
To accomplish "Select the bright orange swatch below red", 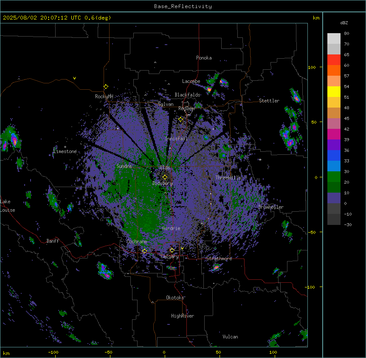I will 334,70.
